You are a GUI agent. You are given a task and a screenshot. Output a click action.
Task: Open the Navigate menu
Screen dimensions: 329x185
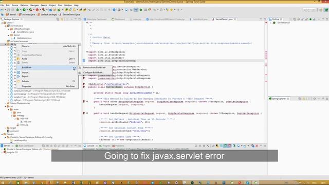click(34, 5)
